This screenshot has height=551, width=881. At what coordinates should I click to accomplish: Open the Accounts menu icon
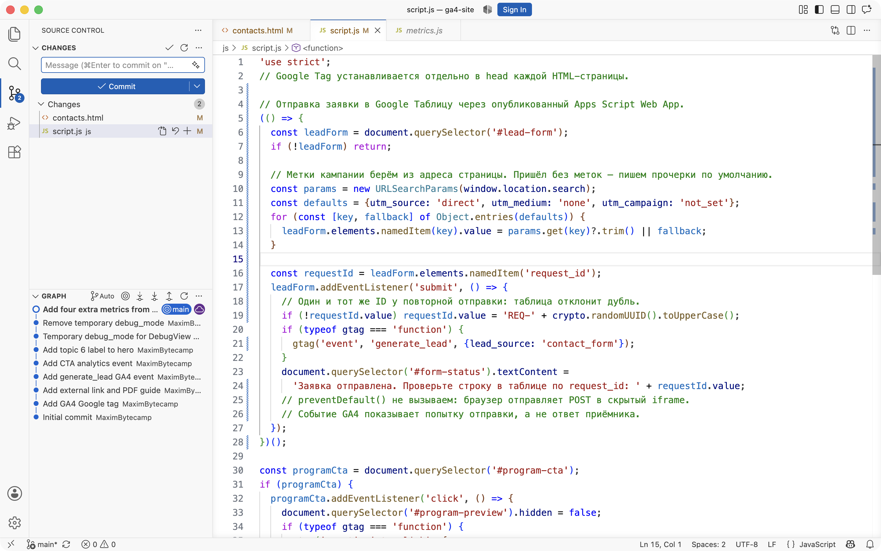14,493
